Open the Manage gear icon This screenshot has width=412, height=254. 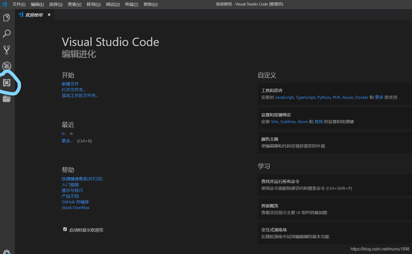[x=7, y=252]
